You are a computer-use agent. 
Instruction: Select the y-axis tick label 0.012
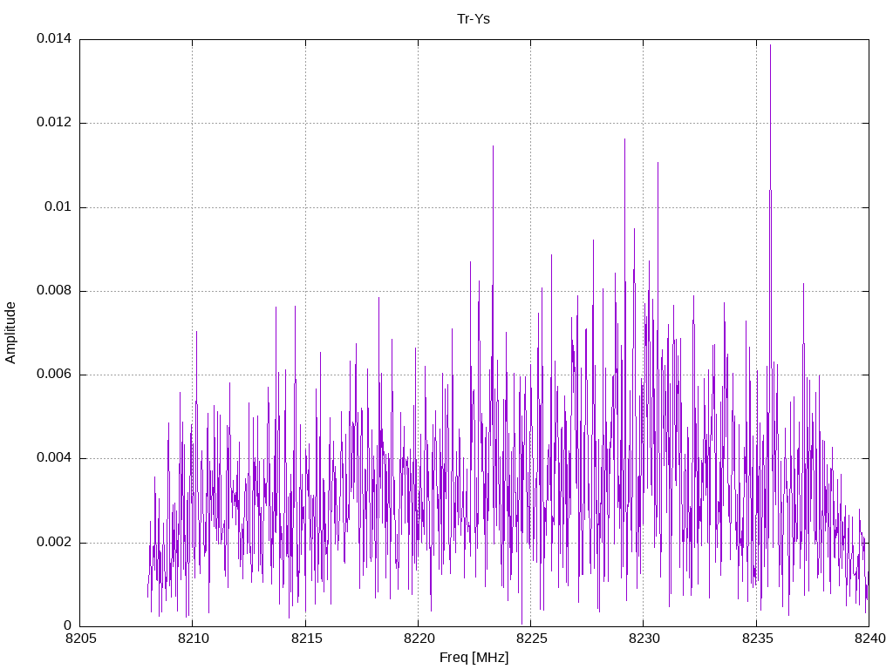(54, 122)
